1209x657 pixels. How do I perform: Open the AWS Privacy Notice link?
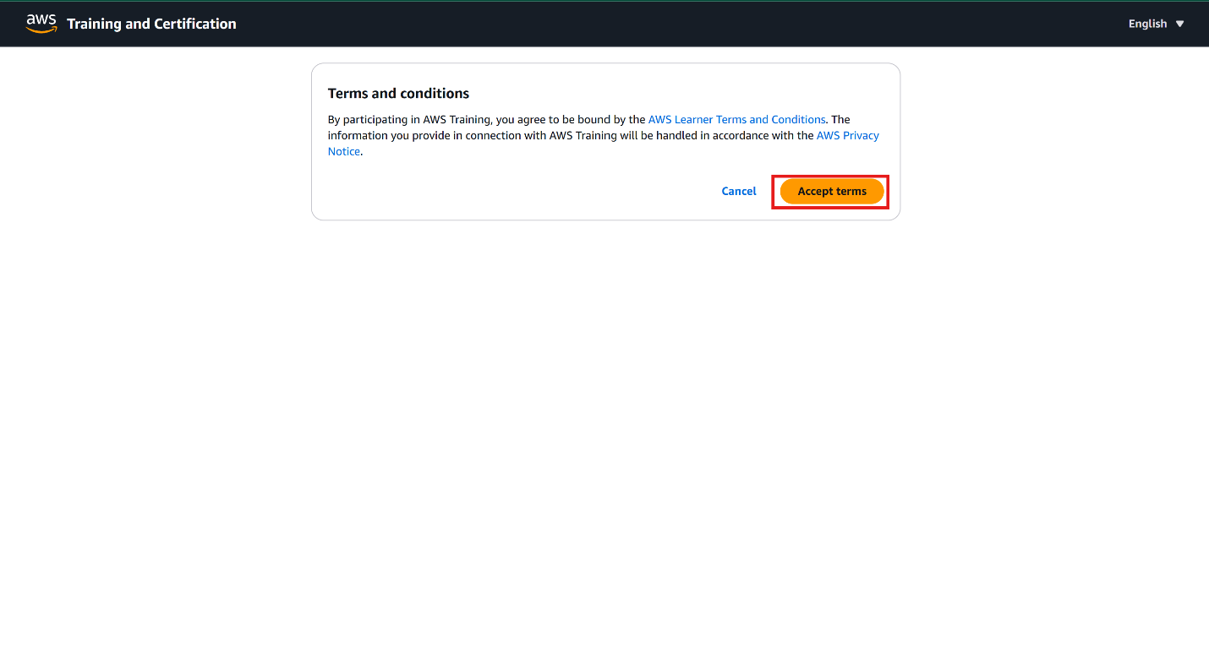pos(847,136)
